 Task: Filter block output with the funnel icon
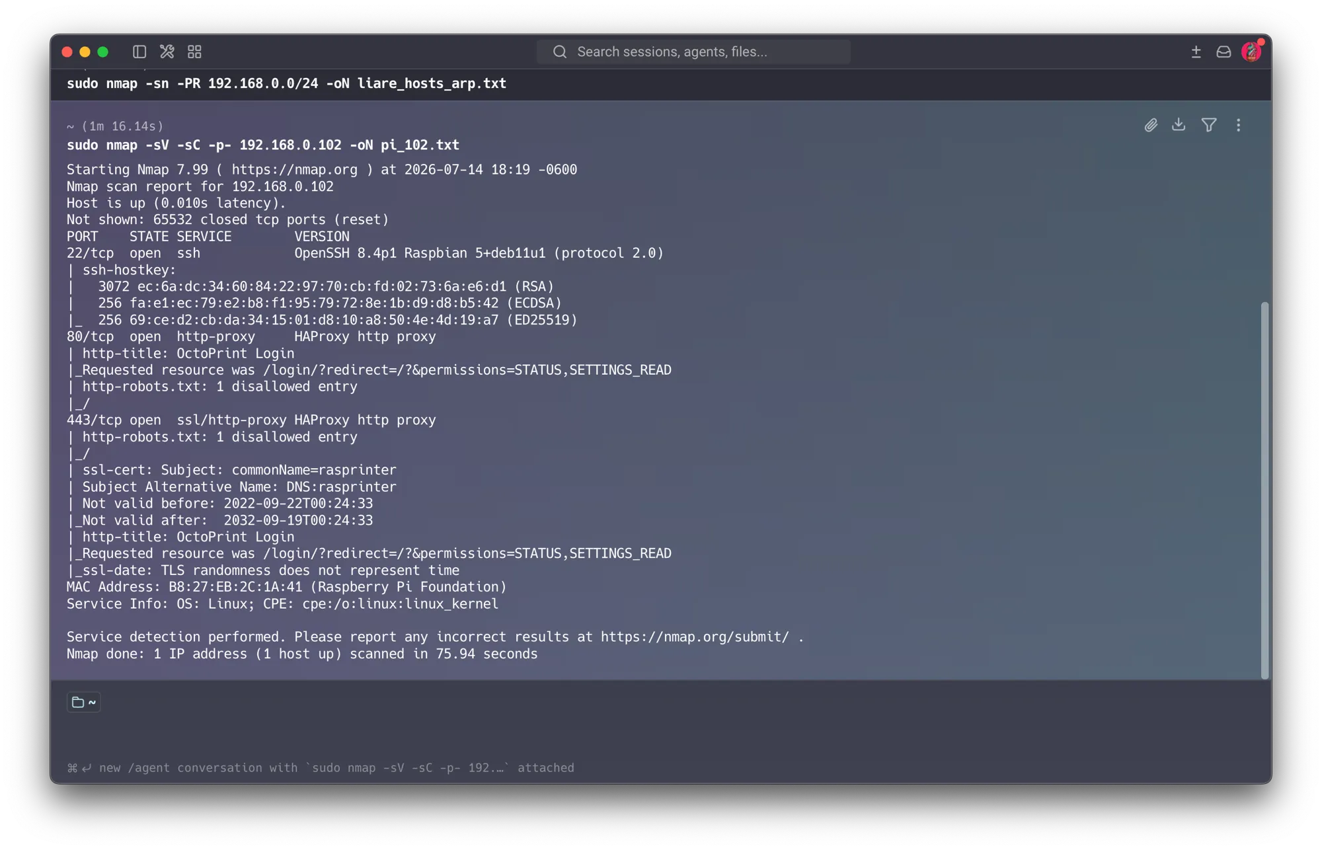pos(1209,124)
